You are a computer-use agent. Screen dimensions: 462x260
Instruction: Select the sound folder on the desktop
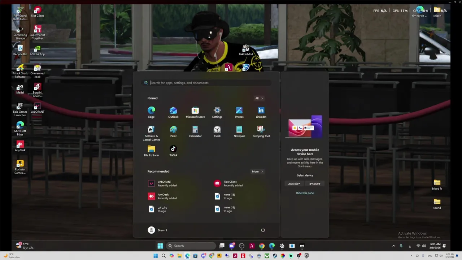(x=437, y=204)
